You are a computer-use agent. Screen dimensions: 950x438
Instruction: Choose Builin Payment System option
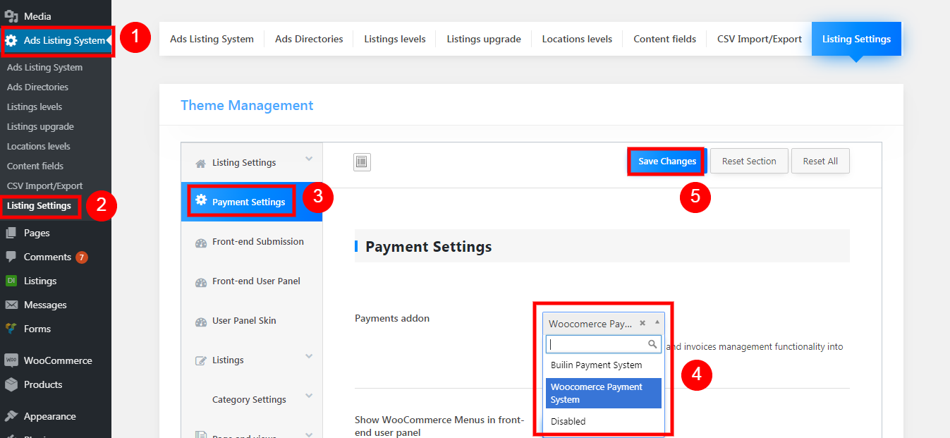[x=604, y=365]
